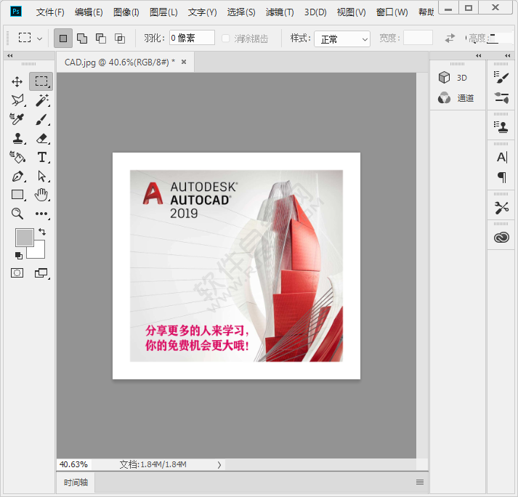
Task: Select the Path Selection arrow tool
Action: 41,176
